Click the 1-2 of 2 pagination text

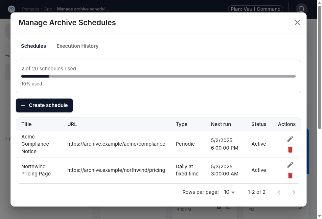coord(257,192)
